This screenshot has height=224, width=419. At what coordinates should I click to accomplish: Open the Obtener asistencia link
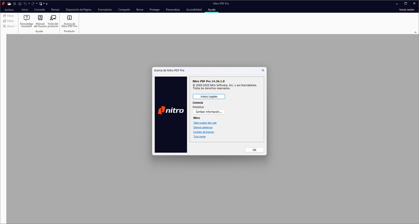203,128
